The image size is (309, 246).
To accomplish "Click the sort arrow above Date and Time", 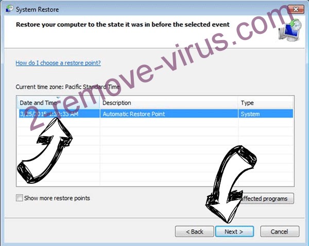I will (58, 98).
